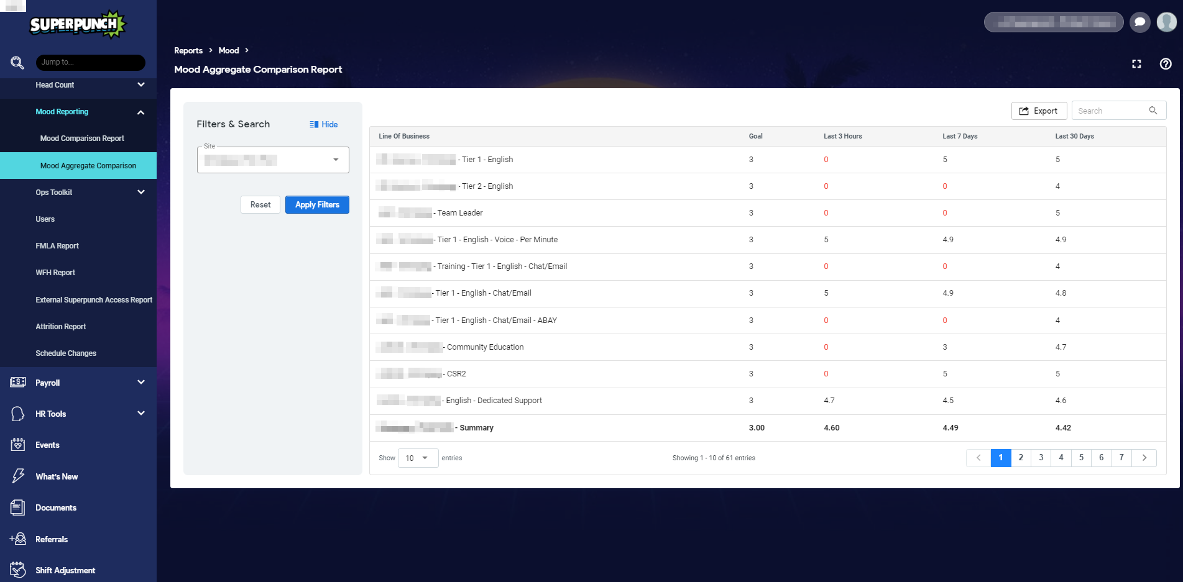
Task: Enter fullscreen using the expand icon
Action: [x=1136, y=63]
